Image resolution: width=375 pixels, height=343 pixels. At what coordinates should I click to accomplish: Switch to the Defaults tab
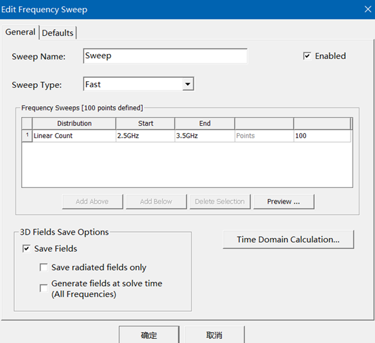coord(58,33)
